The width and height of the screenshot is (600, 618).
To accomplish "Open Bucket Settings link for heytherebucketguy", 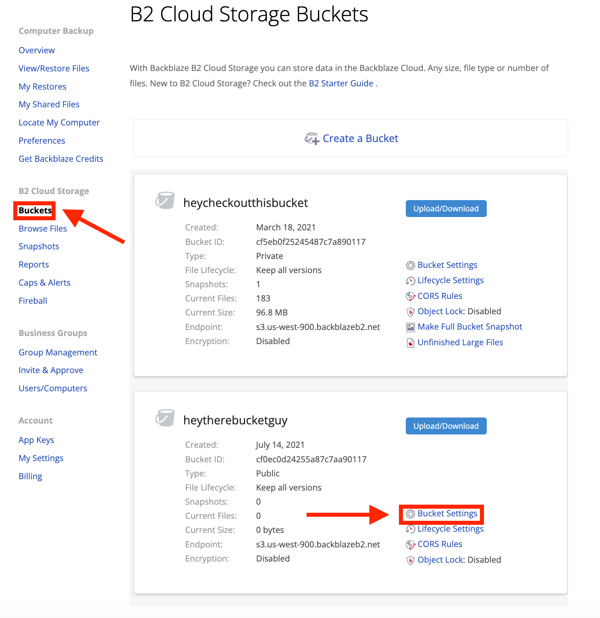I will click(447, 514).
